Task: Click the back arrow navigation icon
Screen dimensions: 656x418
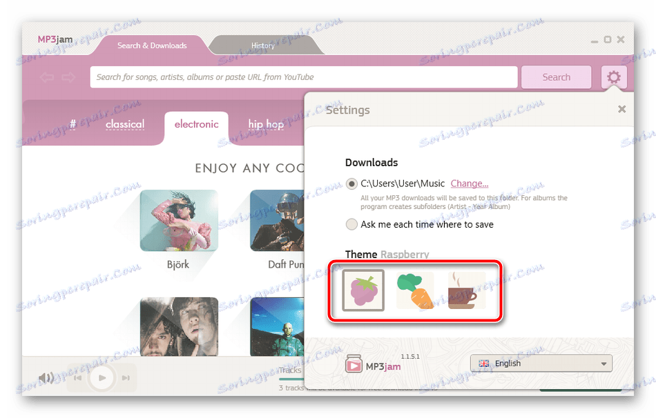Action: point(47,77)
